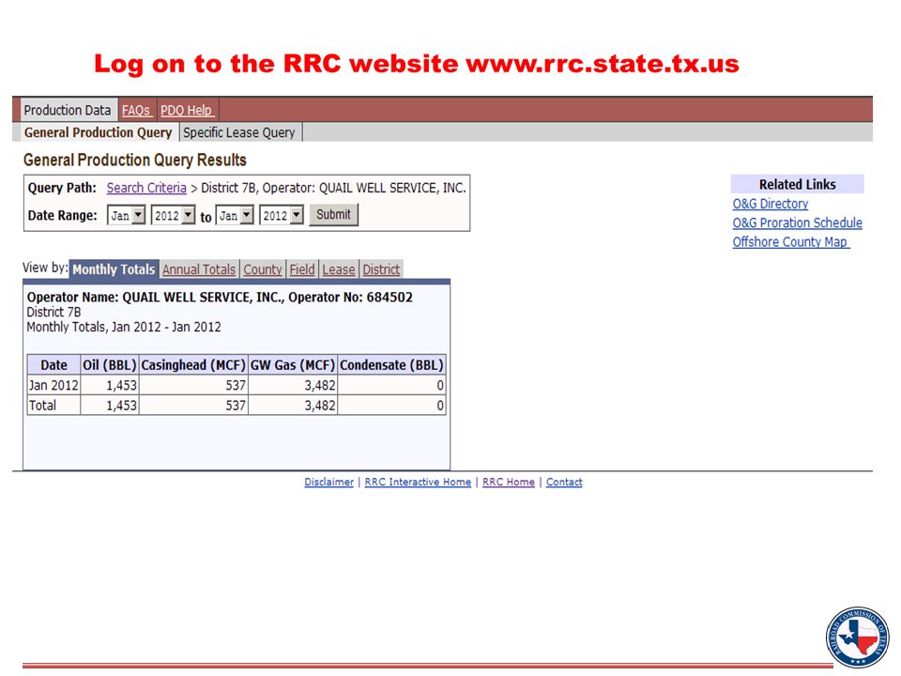Click General Production Query Results title
The image size is (901, 676).
tap(135, 160)
